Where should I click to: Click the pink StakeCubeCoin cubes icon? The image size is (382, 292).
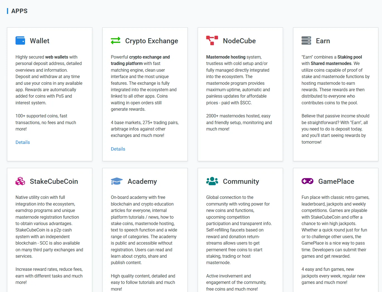pos(20,181)
